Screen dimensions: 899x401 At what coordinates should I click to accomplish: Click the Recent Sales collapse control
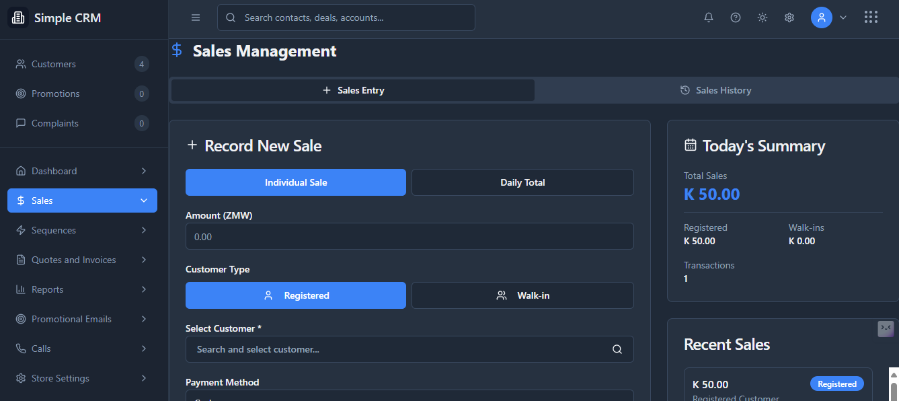[x=886, y=328]
